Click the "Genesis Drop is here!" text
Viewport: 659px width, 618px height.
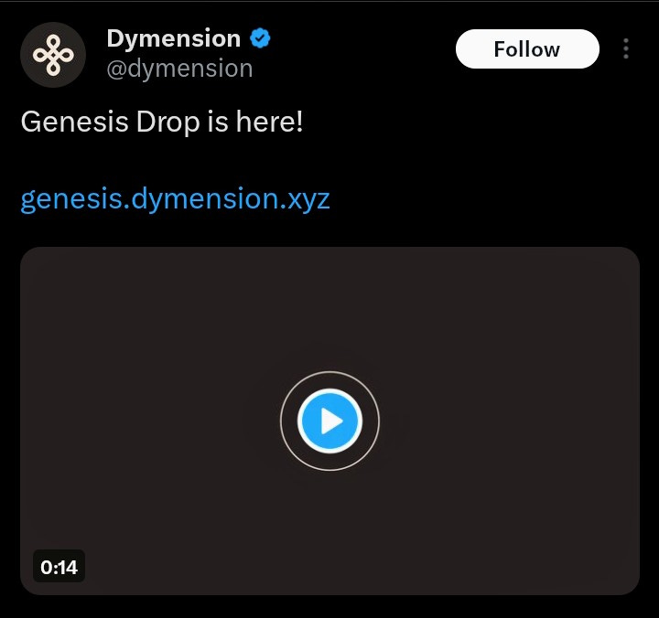(162, 123)
